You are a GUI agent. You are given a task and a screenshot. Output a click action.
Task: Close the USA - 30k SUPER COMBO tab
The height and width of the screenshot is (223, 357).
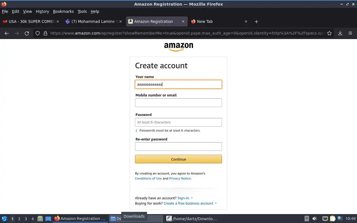point(58,21)
